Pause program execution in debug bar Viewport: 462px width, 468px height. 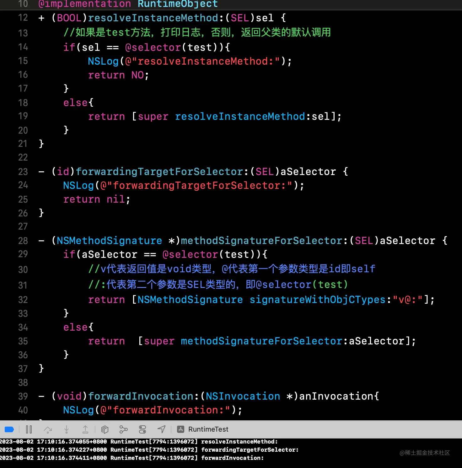click(29, 429)
